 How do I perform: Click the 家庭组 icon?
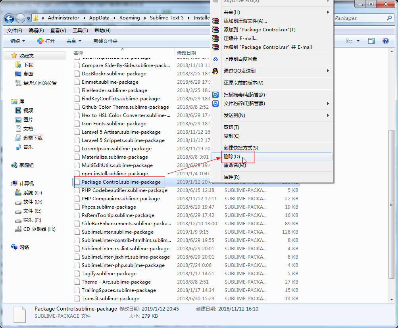click(14, 165)
